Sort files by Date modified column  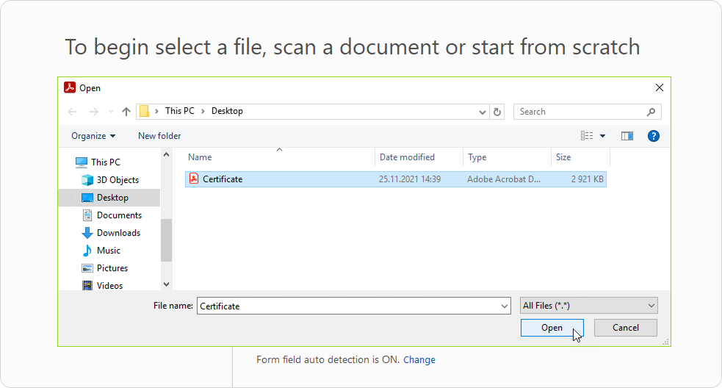click(407, 157)
